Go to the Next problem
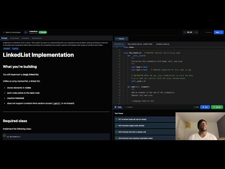 (219, 32)
